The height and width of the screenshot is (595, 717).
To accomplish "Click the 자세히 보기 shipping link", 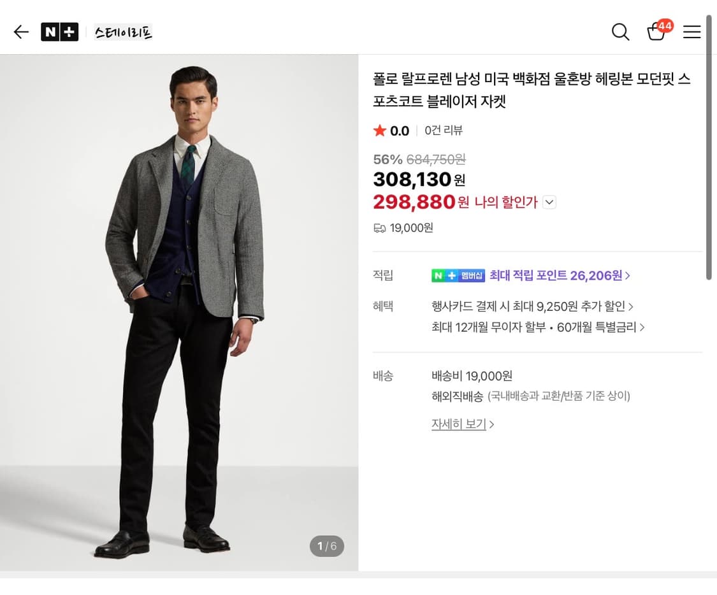I will tap(459, 424).
